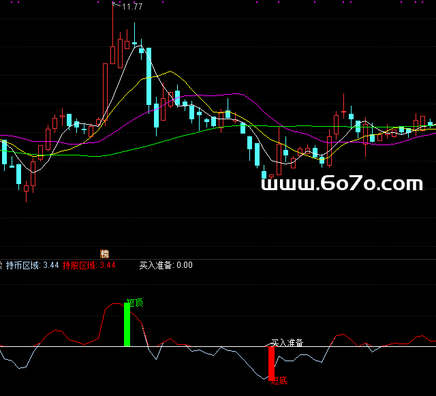Select the red 持股区域: 3.44 label
This screenshot has height=396, width=436.
[x=89, y=265]
